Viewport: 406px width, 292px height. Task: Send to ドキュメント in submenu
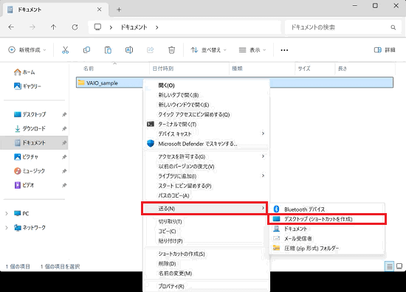tap(327, 229)
